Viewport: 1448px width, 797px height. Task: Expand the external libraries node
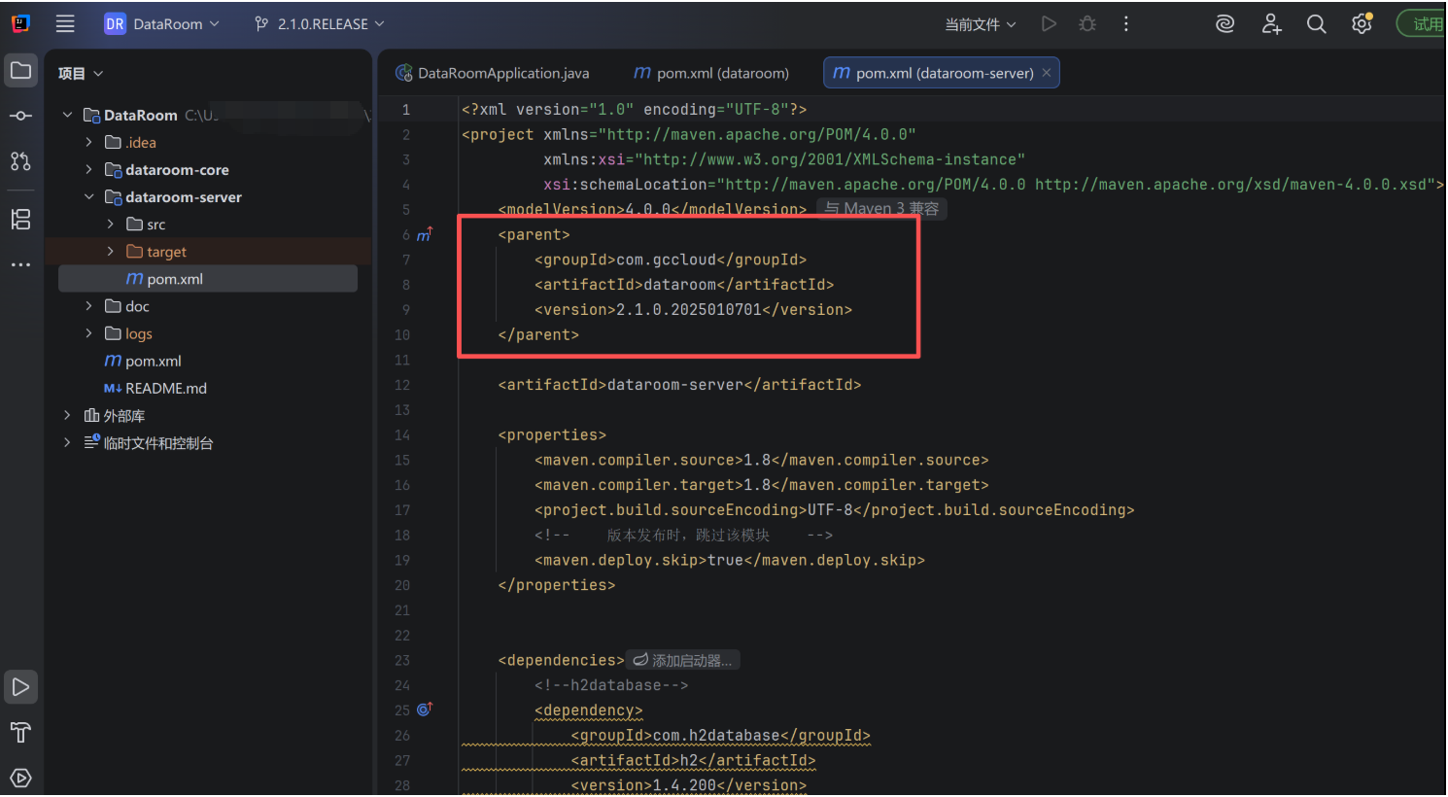tap(67, 415)
